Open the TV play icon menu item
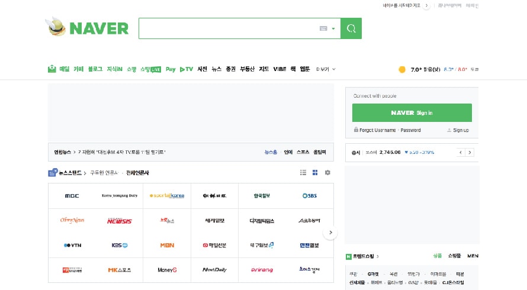 point(186,69)
